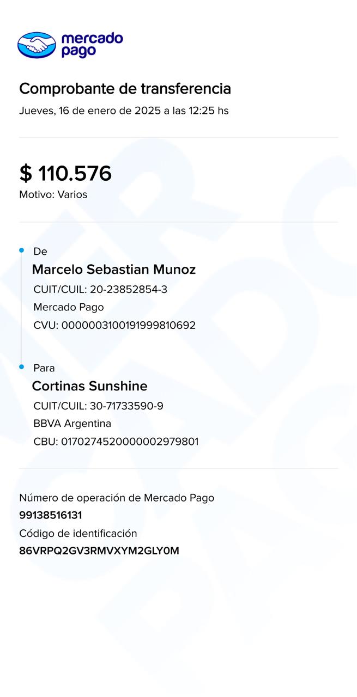Image resolution: width=357 pixels, height=697 pixels.
Task: Click the "mercado pago" wordmark text
Action: (92, 45)
